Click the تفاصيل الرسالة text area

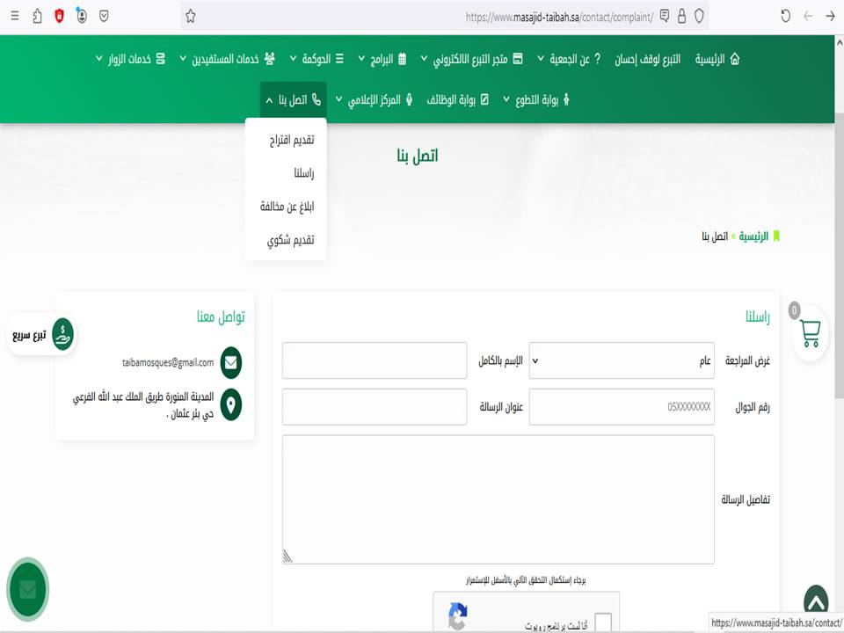pos(498,498)
